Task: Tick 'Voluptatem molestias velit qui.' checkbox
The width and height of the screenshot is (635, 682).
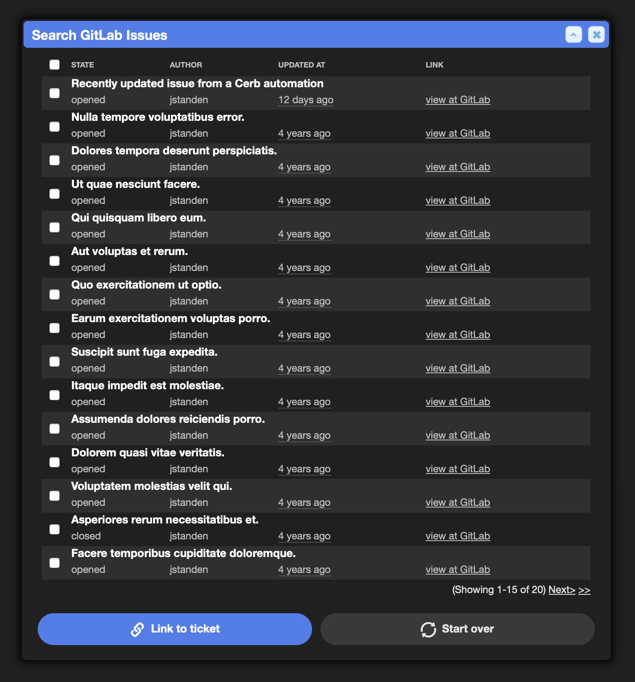Action: coord(55,496)
